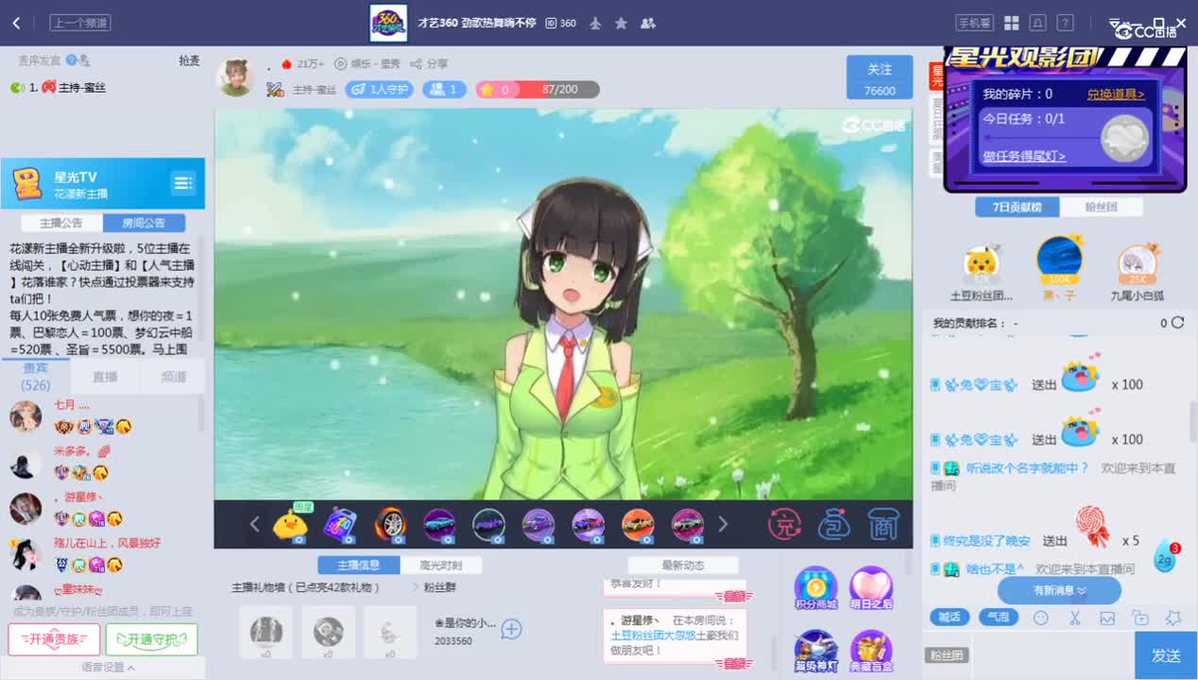Join fan group with plus chat icon
The image size is (1198, 680).
tap(511, 629)
